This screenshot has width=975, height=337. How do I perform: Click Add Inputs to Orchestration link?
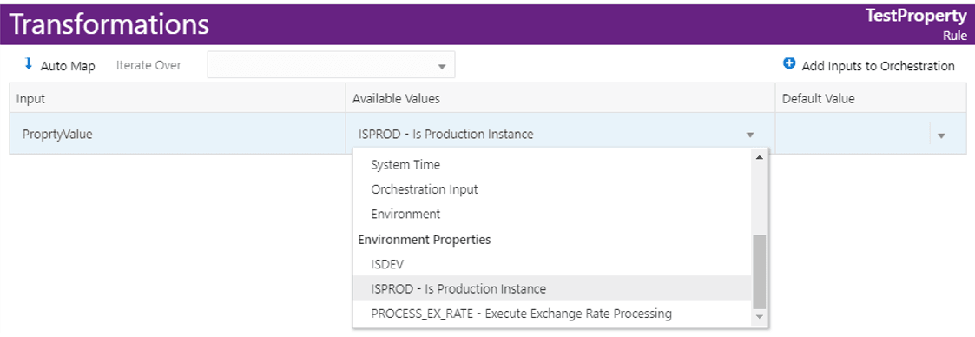(x=878, y=66)
